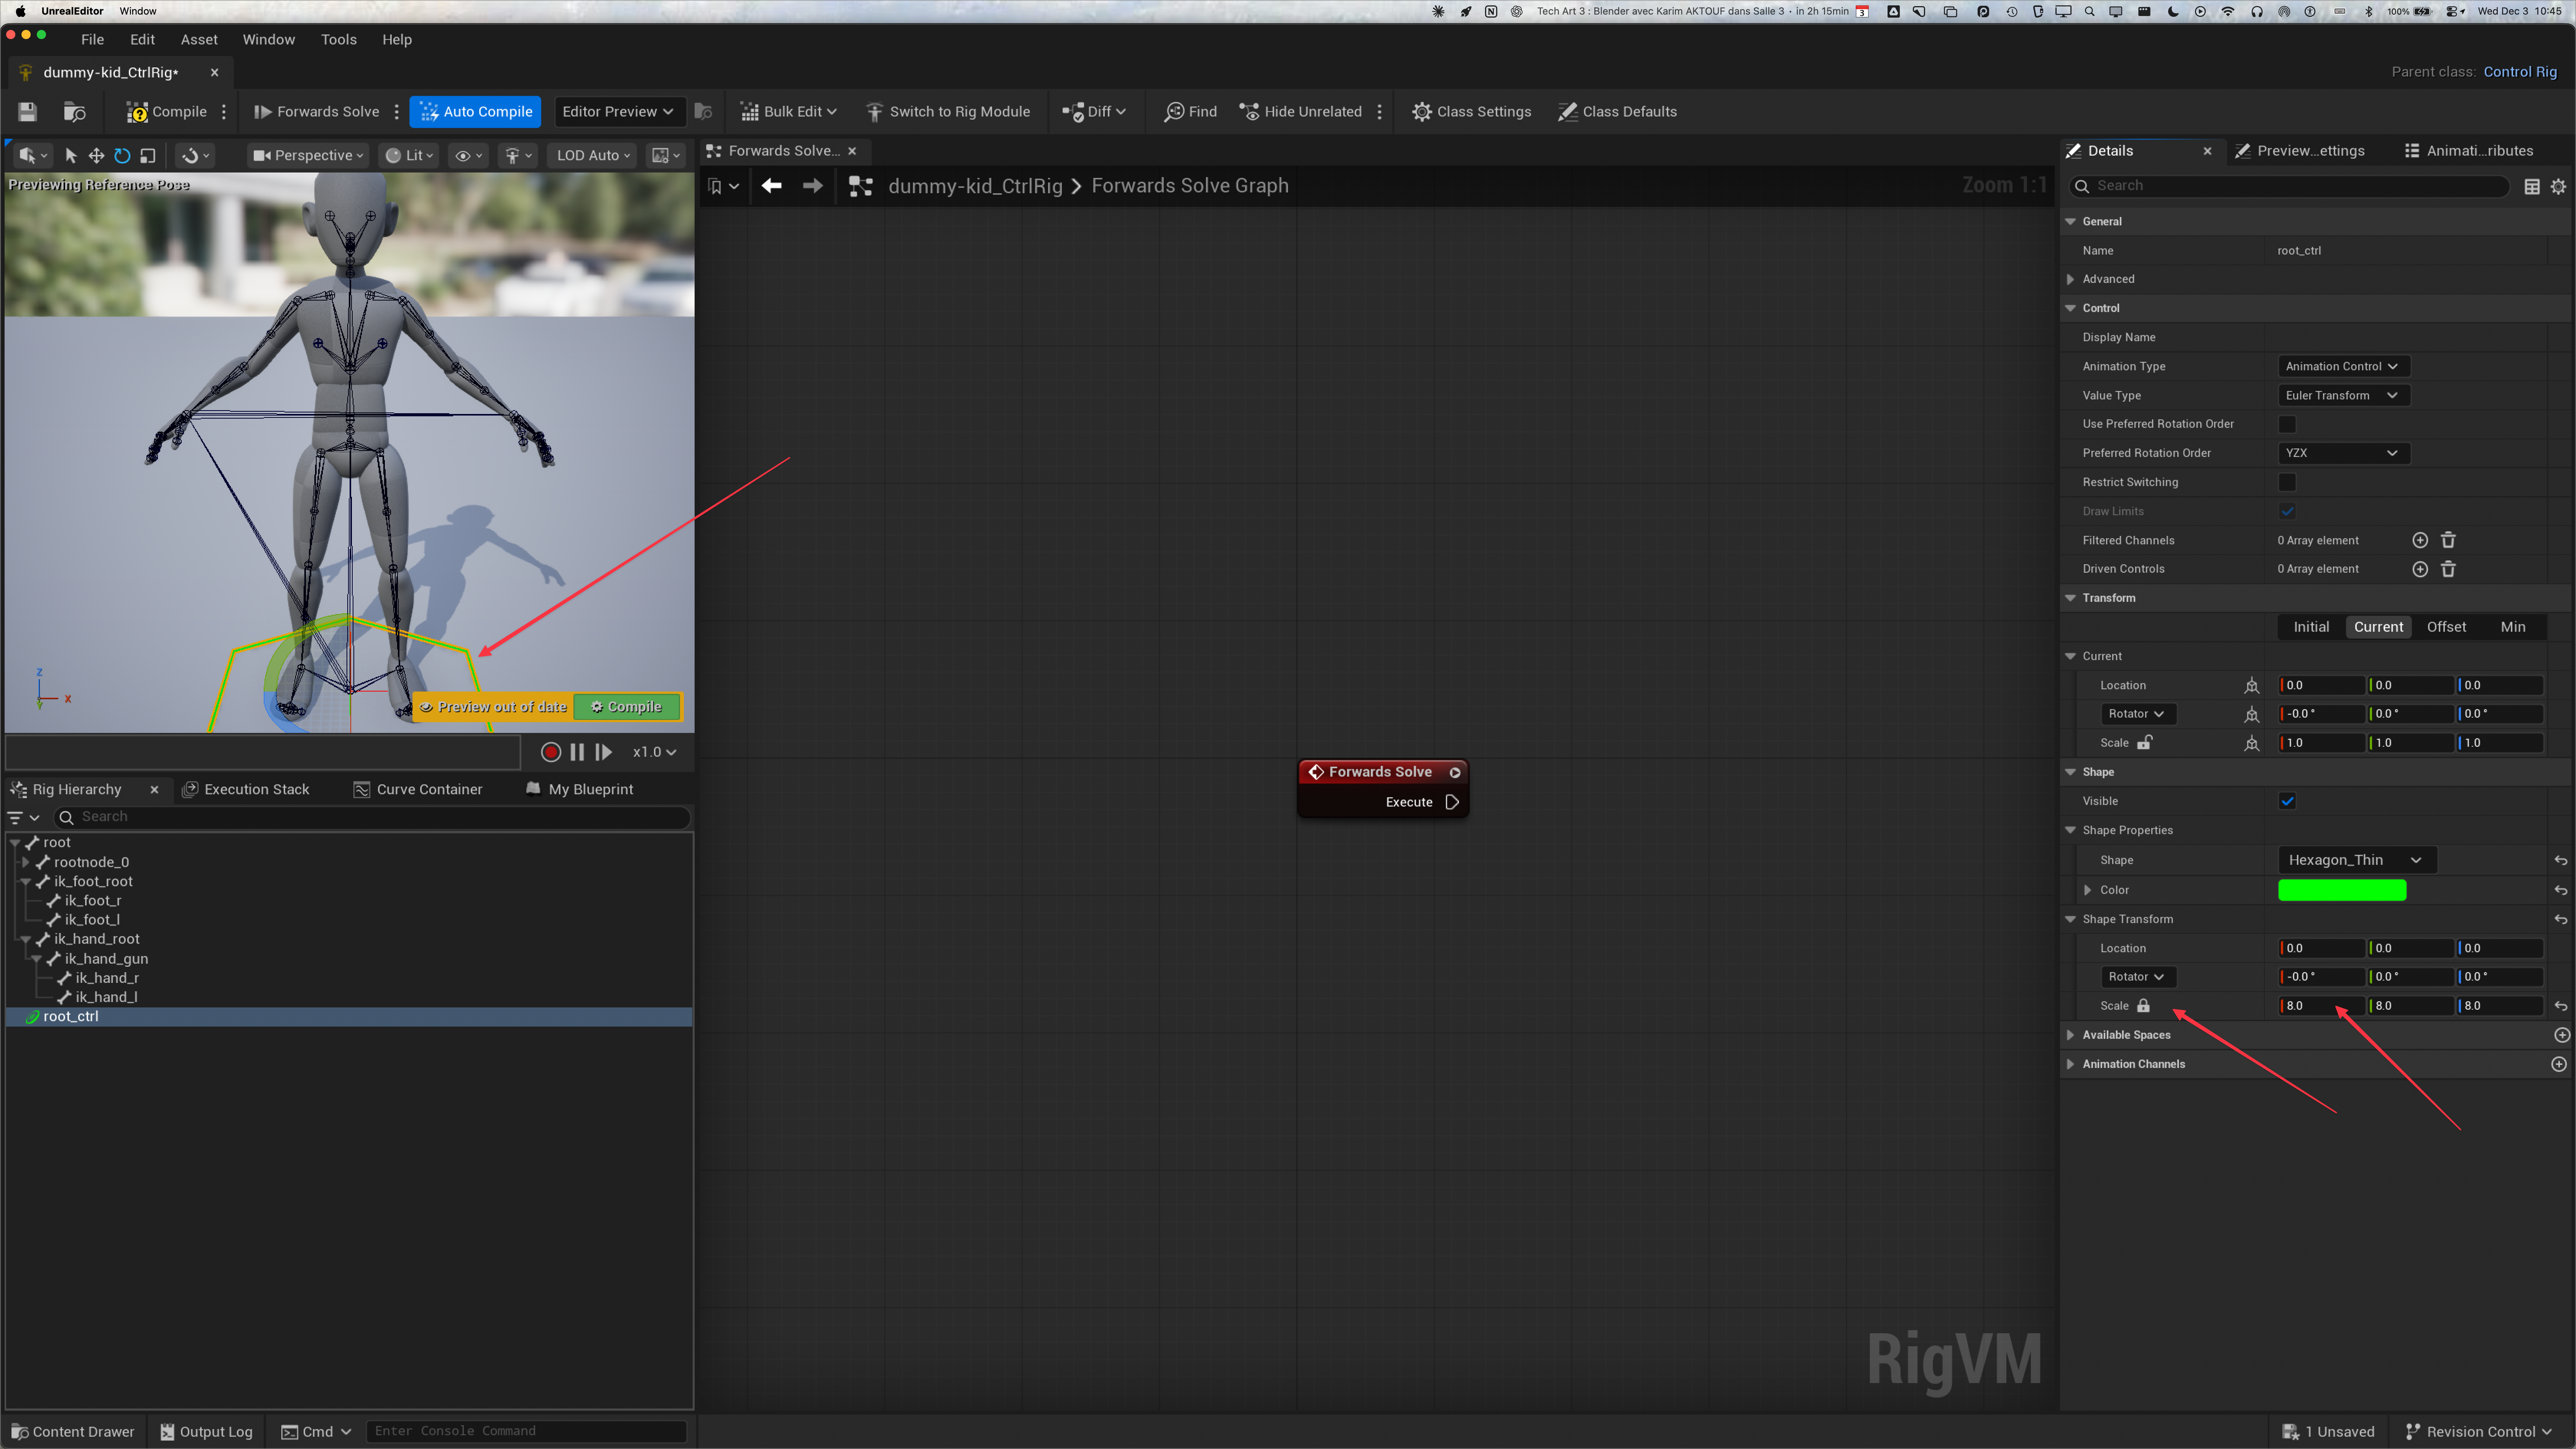Uncheck the Shape Visible checkbox
This screenshot has height=1449, width=2576.
point(2287,801)
